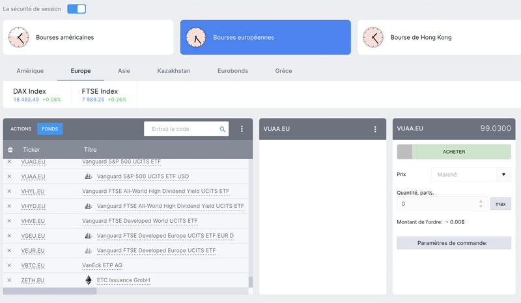This screenshot has height=303, width=521.
Task: Select the VHVE.EU ticker
Action: pos(33,221)
